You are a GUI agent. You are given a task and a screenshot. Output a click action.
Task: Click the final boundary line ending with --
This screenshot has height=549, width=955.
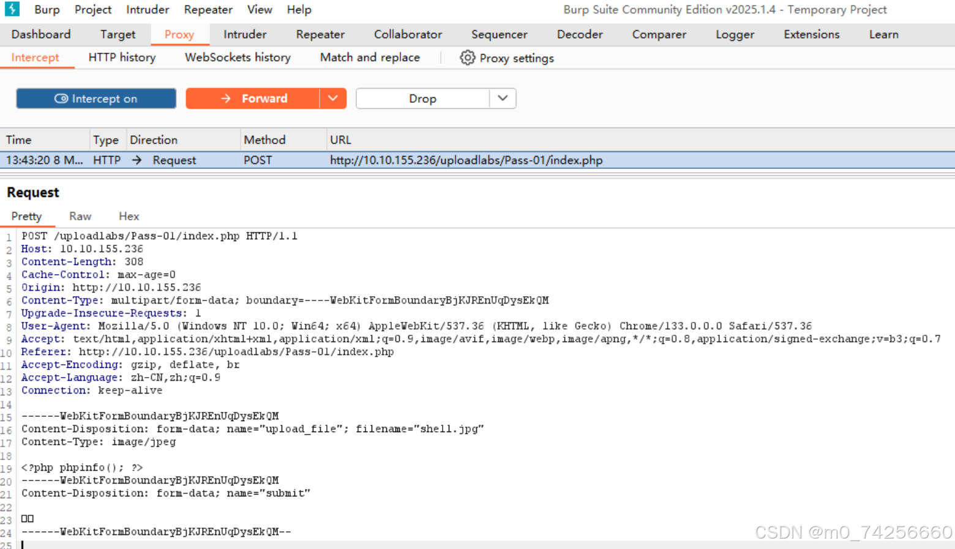(156, 531)
